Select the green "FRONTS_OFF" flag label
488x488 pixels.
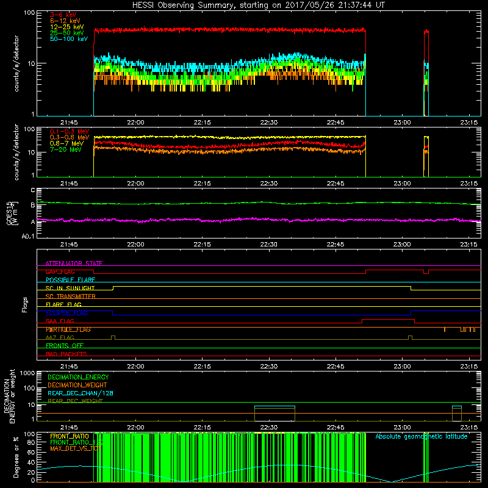pyautogui.click(x=65, y=346)
